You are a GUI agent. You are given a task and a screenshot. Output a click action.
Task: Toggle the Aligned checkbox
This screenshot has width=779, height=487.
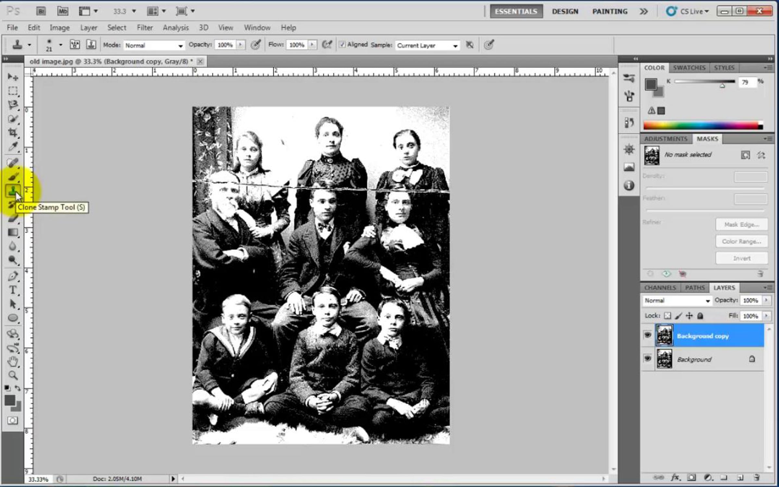point(342,45)
